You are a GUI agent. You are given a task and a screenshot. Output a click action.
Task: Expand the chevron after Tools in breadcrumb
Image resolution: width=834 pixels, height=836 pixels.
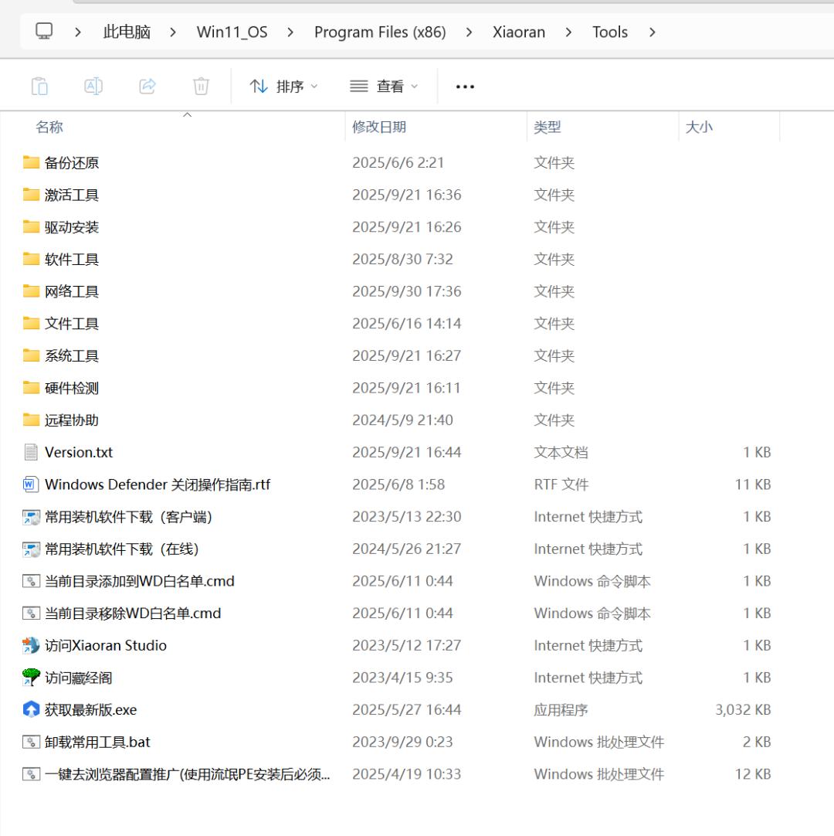pyautogui.click(x=653, y=32)
